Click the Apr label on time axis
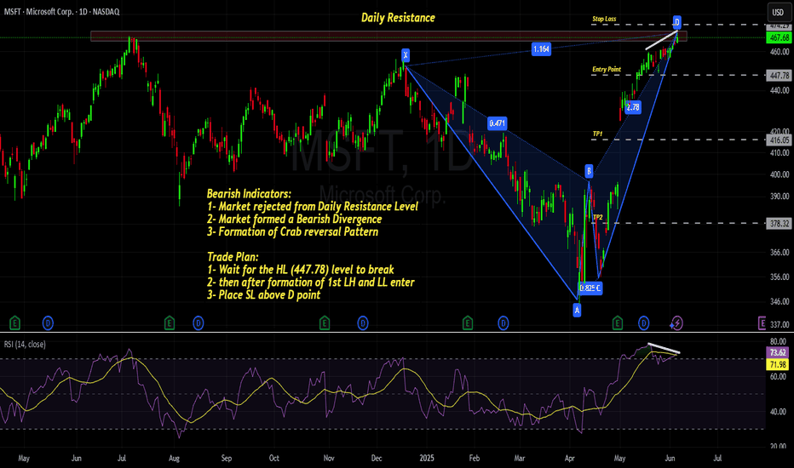The image size is (794, 468). pyautogui.click(x=570, y=459)
